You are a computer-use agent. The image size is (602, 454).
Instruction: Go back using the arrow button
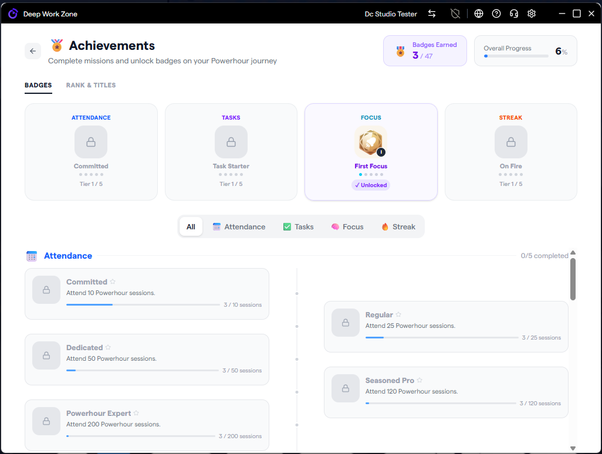point(33,51)
